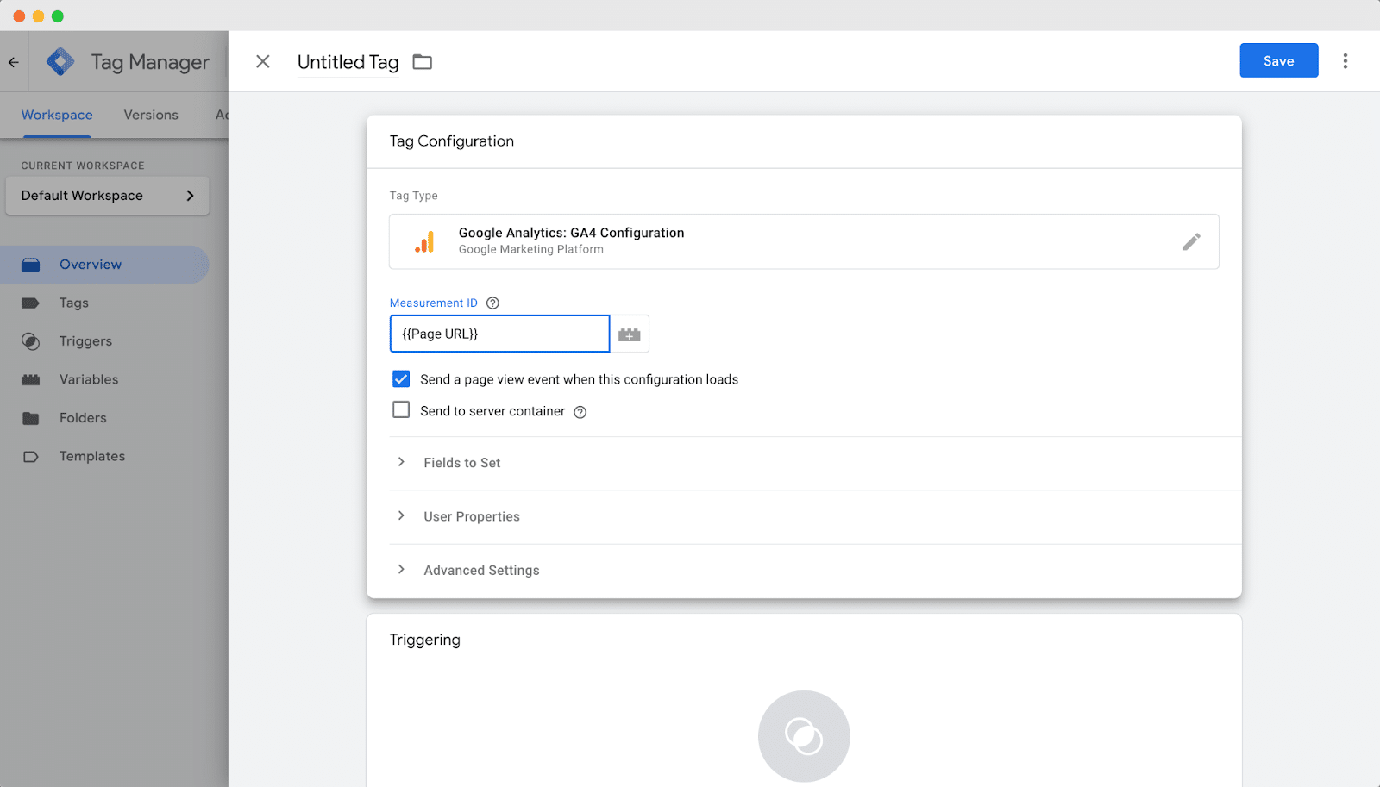Click help icon beside Send to server container
This screenshot has height=787, width=1380.
pos(580,412)
